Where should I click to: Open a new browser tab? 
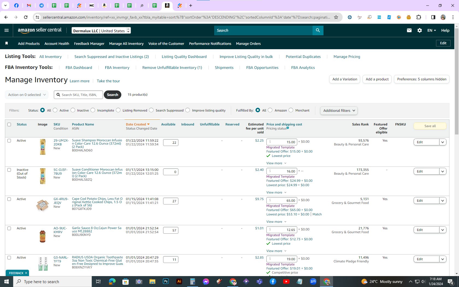[x=191, y=5]
